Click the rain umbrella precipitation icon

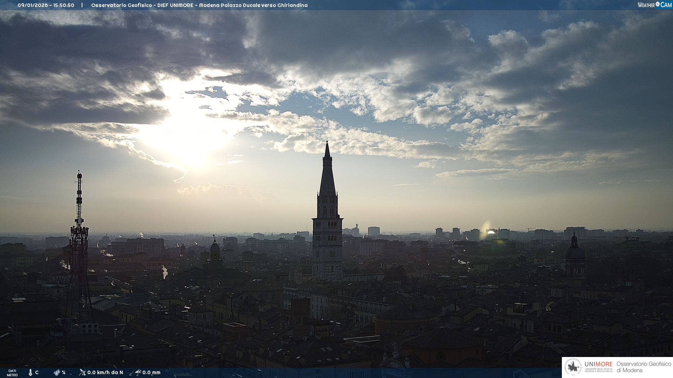click(138, 372)
